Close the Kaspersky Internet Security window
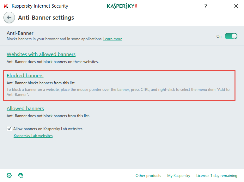 [236, 6]
